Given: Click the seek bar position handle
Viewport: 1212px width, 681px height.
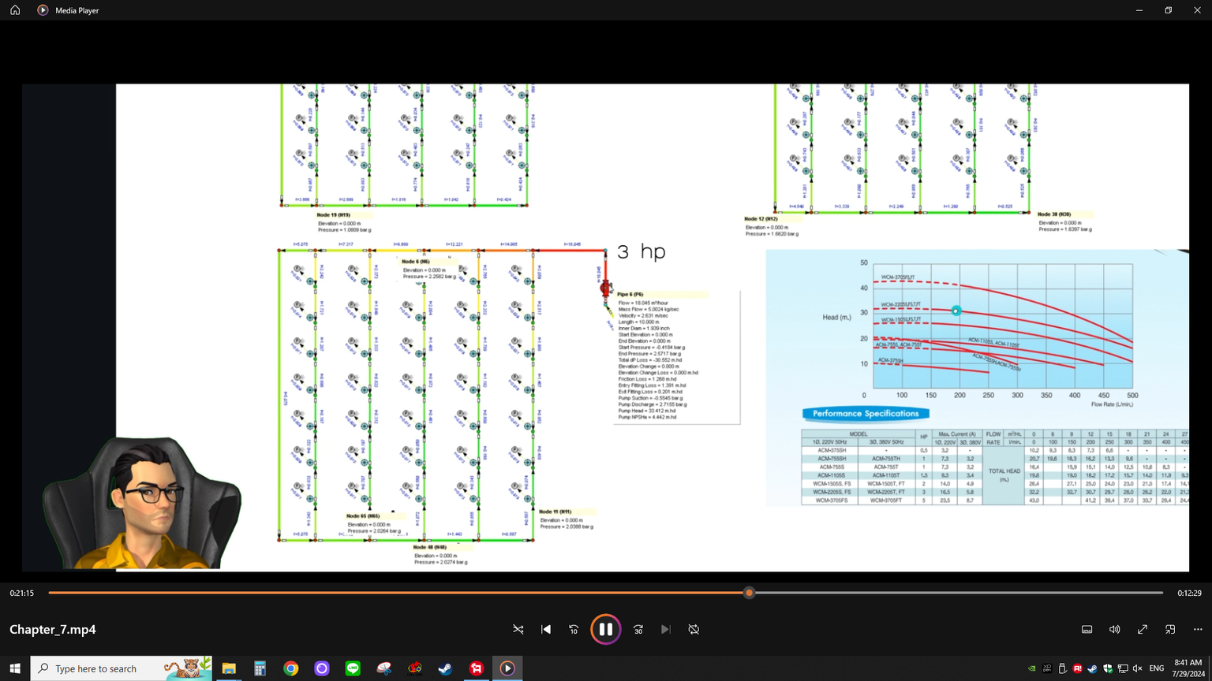Looking at the screenshot, I should pyautogui.click(x=749, y=593).
